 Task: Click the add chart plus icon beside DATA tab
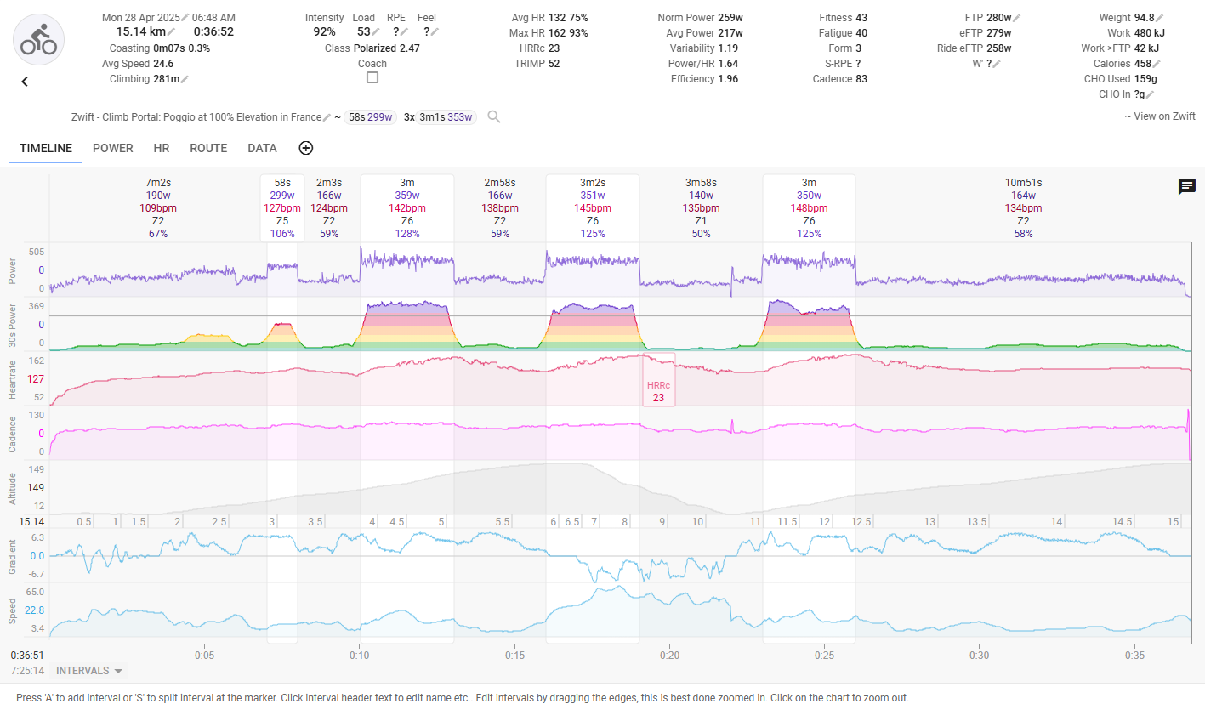tap(306, 148)
